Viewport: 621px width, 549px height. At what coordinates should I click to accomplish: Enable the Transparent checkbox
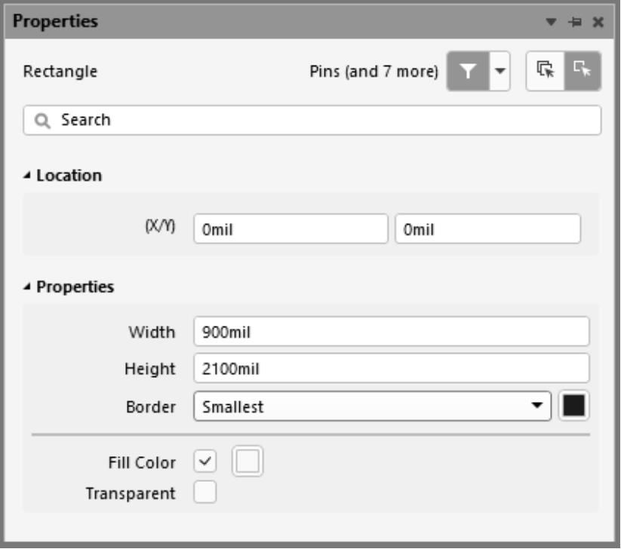[x=205, y=493]
